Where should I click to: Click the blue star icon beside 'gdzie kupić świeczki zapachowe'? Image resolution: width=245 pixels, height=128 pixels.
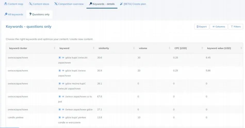point(60,58)
